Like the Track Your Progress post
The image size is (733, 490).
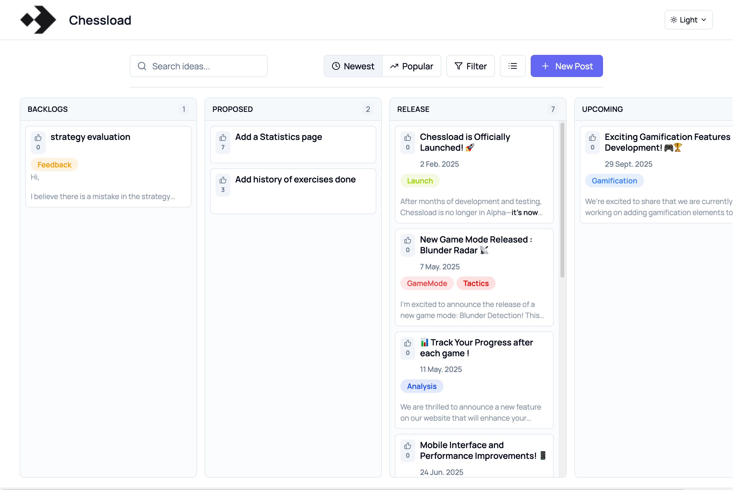[x=407, y=348]
